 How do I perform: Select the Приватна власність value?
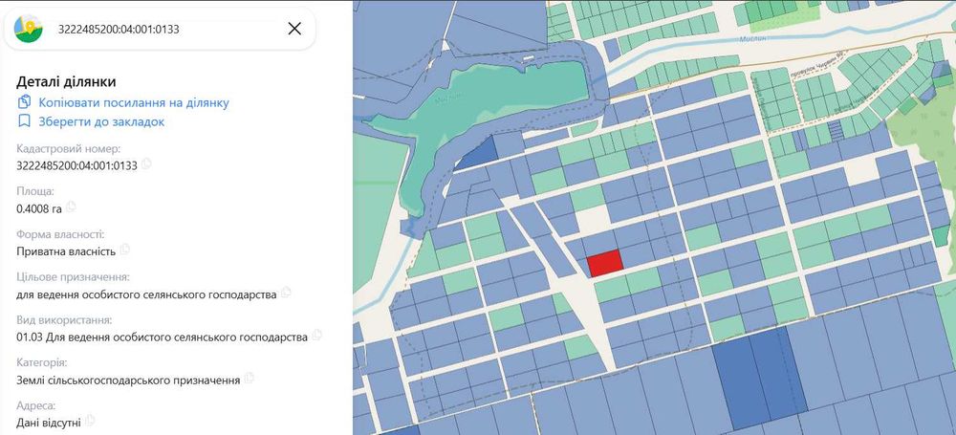pos(66,251)
